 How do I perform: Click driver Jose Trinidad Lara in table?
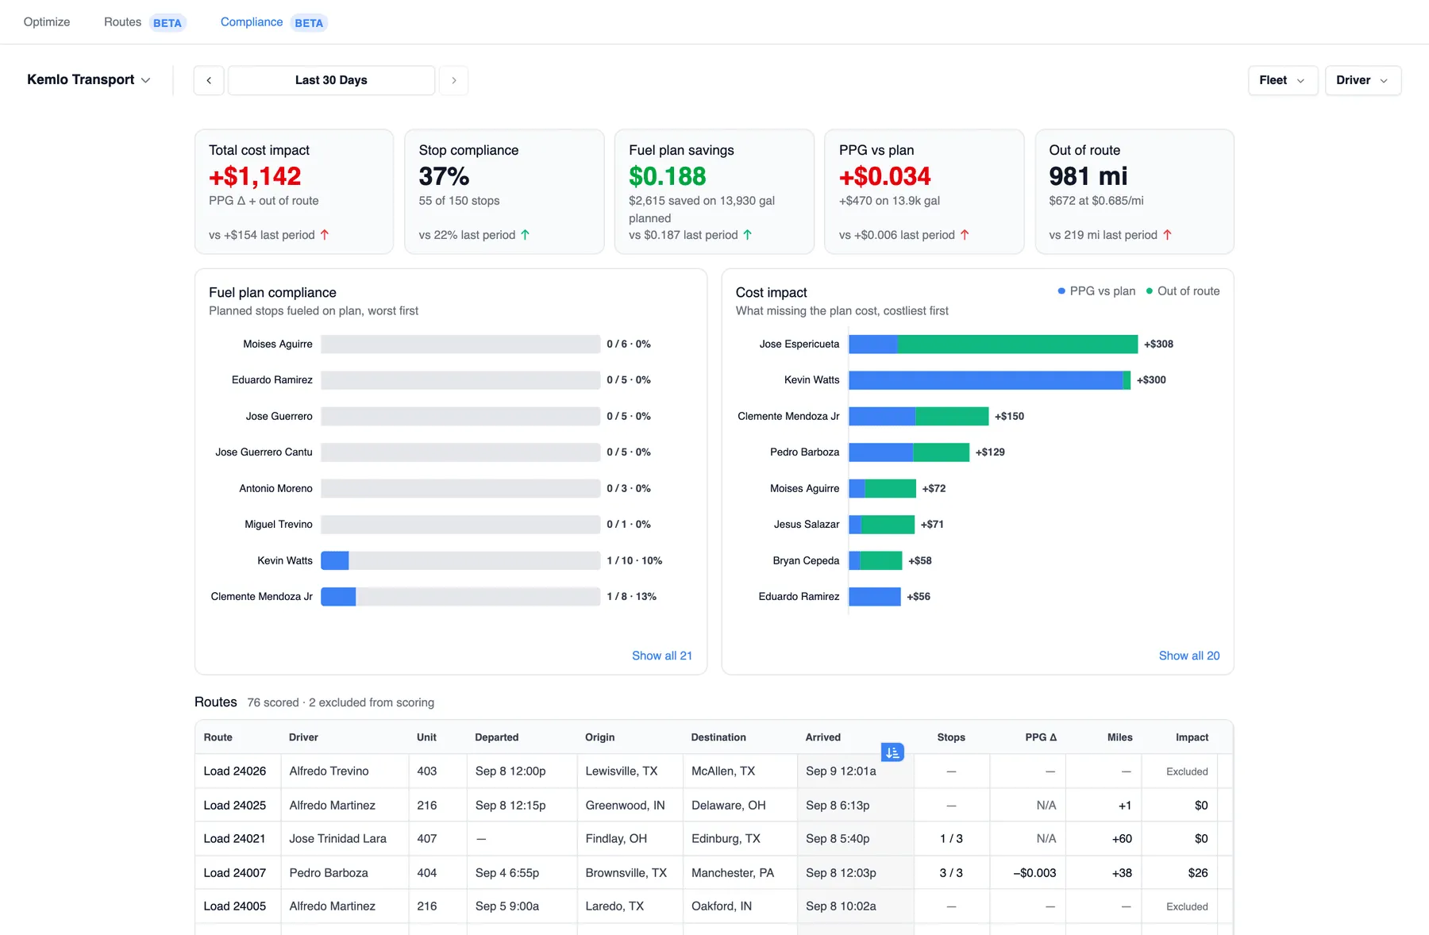[x=338, y=839]
